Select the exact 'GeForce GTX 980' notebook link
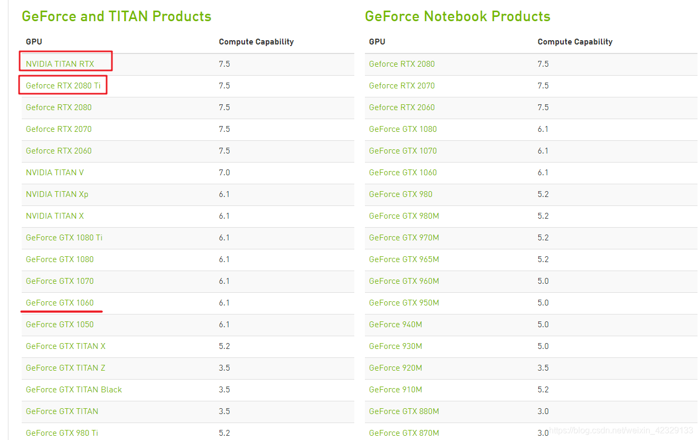698x440 pixels. 401,194
